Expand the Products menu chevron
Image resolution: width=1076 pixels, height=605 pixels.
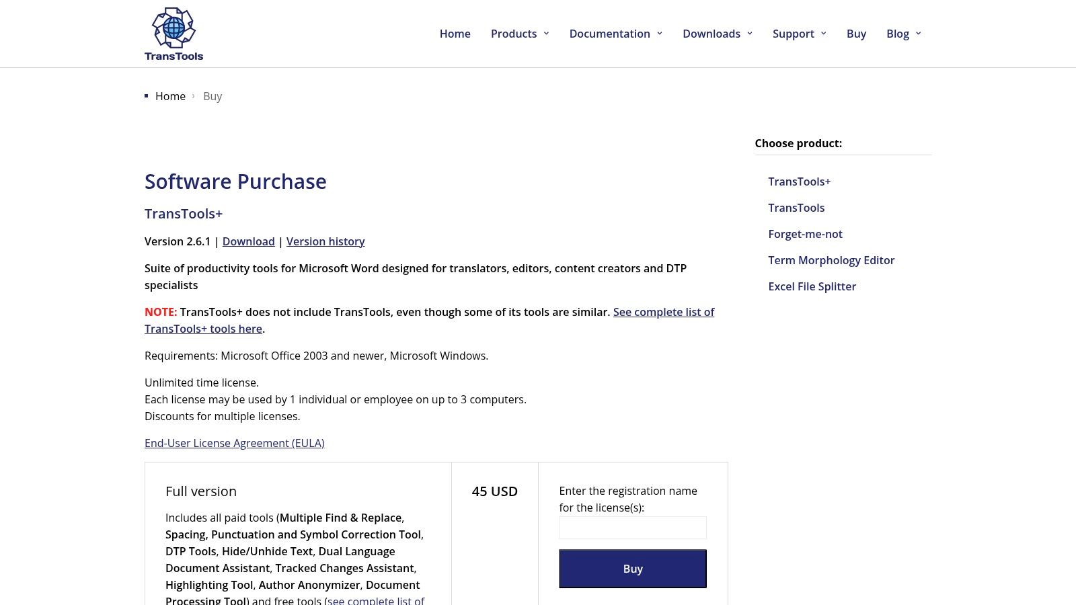click(x=546, y=34)
